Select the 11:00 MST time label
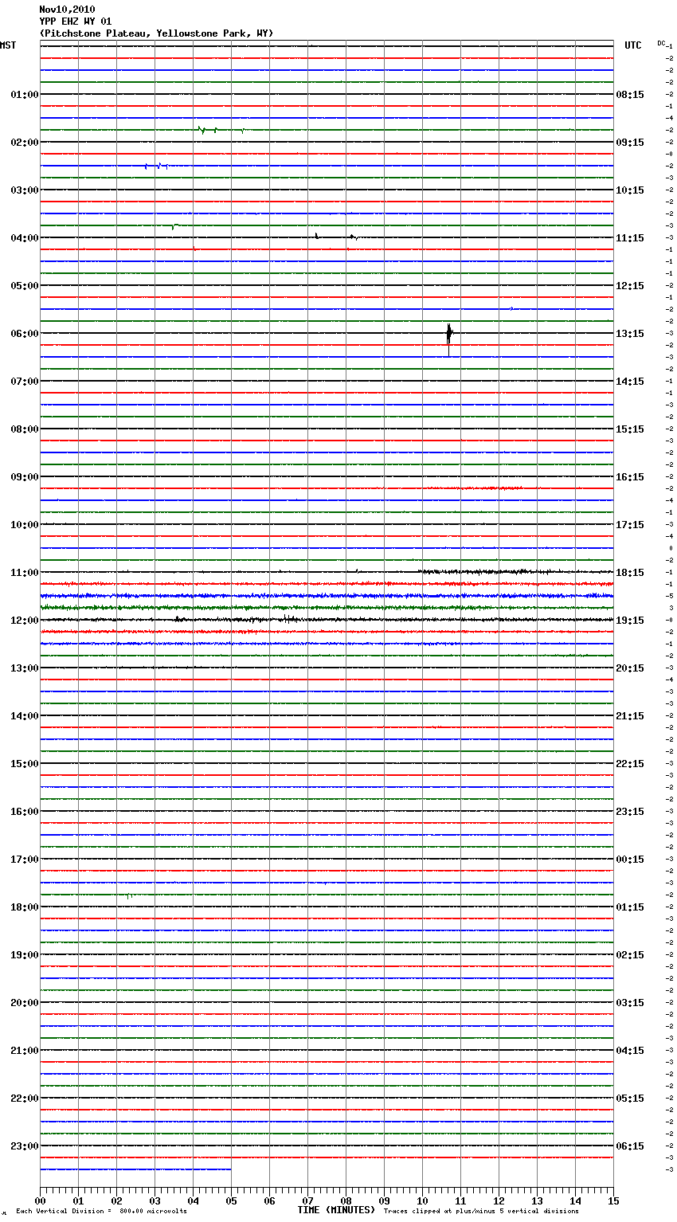The image size is (677, 1222). tap(24, 573)
